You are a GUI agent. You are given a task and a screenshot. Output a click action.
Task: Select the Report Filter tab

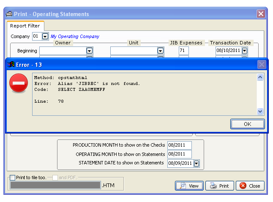coord(25,26)
